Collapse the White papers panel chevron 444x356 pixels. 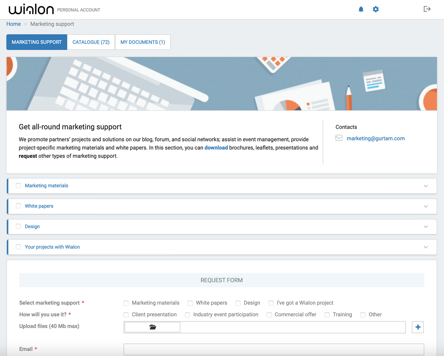[x=425, y=206]
